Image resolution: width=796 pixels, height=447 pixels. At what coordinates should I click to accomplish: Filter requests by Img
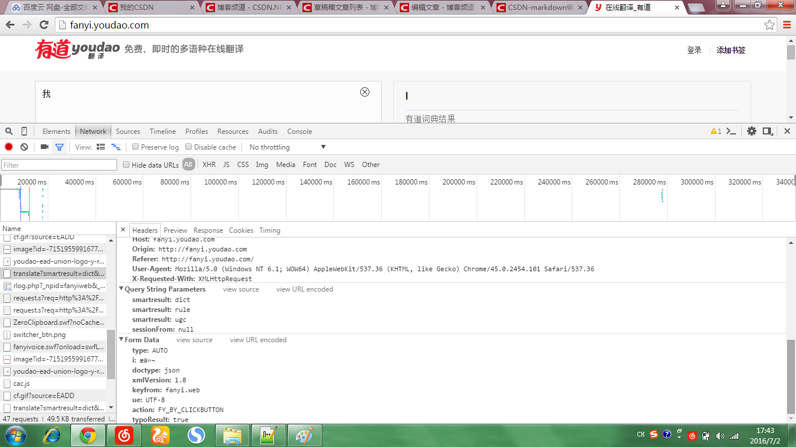click(x=262, y=165)
